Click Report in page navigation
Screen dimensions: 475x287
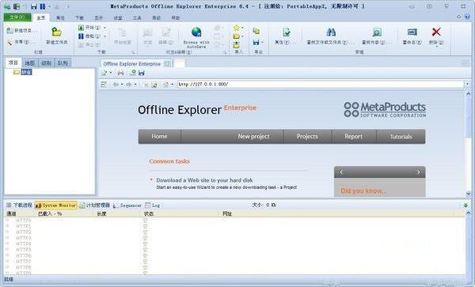pyautogui.click(x=354, y=137)
